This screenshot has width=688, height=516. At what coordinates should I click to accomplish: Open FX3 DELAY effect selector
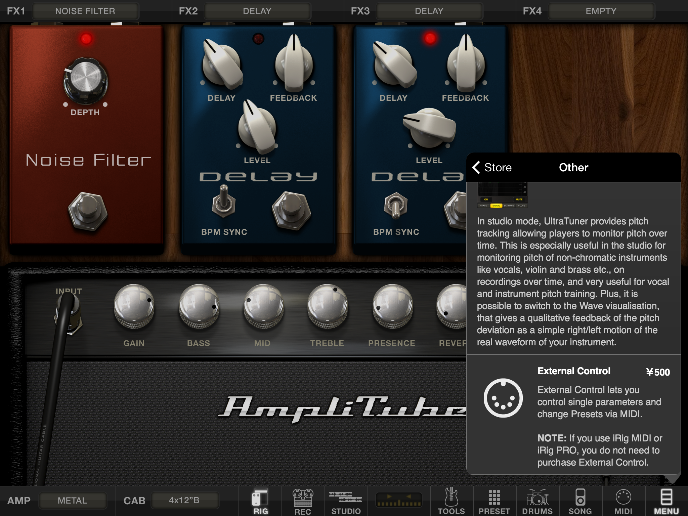[x=429, y=11]
